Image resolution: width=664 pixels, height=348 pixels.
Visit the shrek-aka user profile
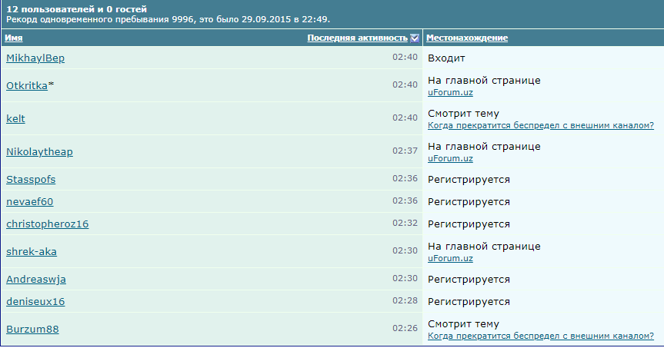(31, 251)
